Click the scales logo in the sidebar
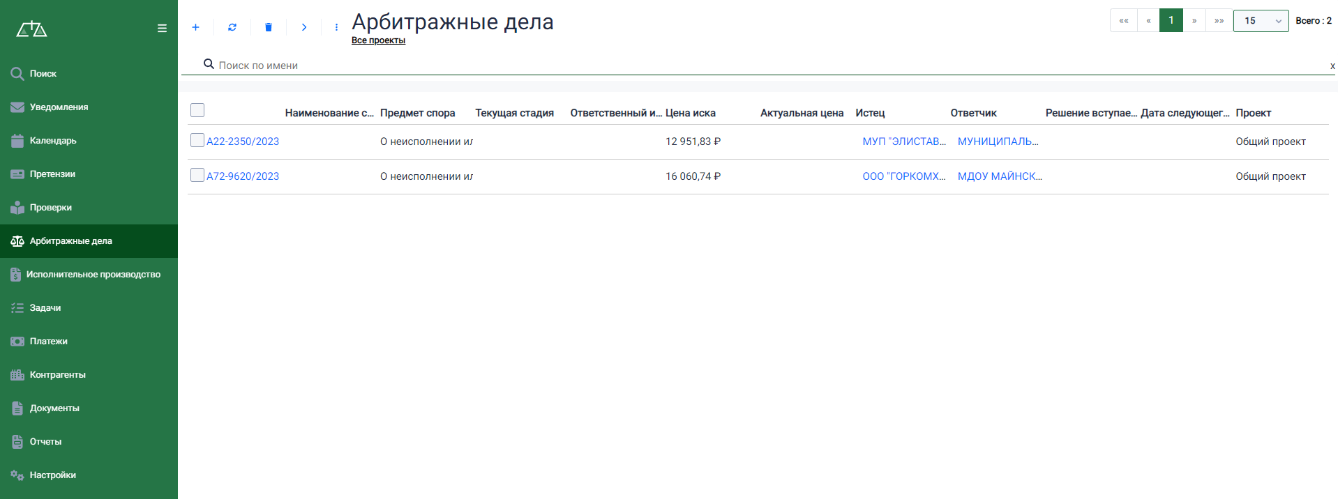The width and height of the screenshot is (1338, 499). coord(32,29)
